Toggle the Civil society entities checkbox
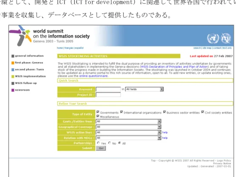Viewport: 236px width, 177px height. pos(203,112)
